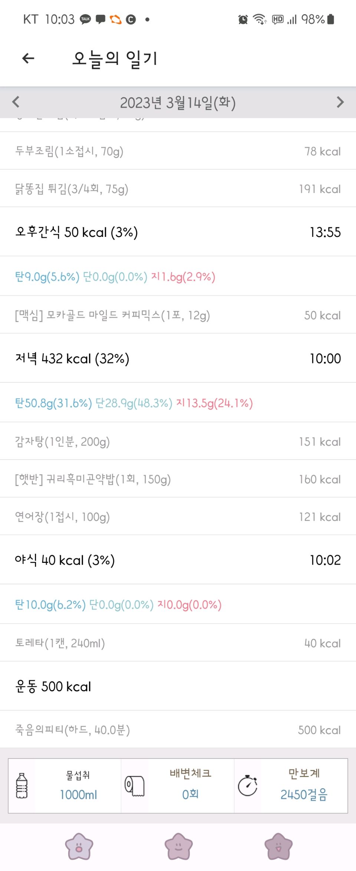Select the laughing star face mood
Viewport: 356px width, 871px height.
[278, 846]
